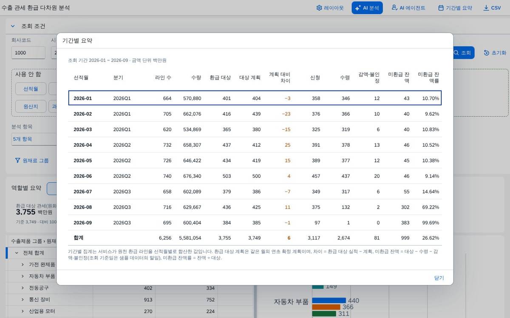This screenshot has width=510, height=318.
Task: Select the 2026-02 row month cell
Action: [x=82, y=114]
